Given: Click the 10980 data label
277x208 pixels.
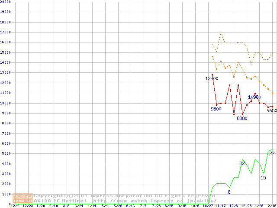Looking at the screenshot, I should [x=254, y=97].
